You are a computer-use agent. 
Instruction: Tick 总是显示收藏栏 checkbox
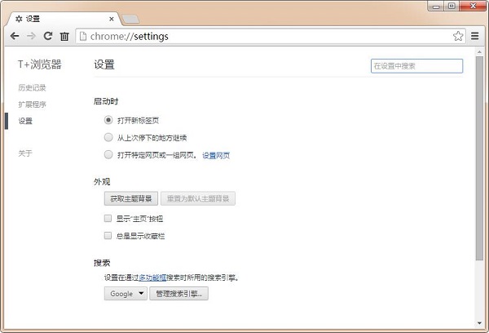point(108,235)
